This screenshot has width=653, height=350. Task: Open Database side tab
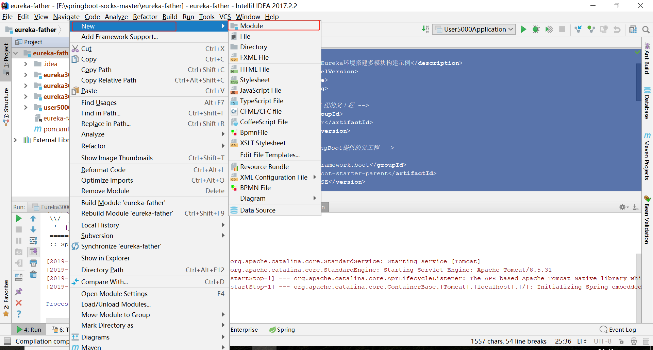[647, 103]
